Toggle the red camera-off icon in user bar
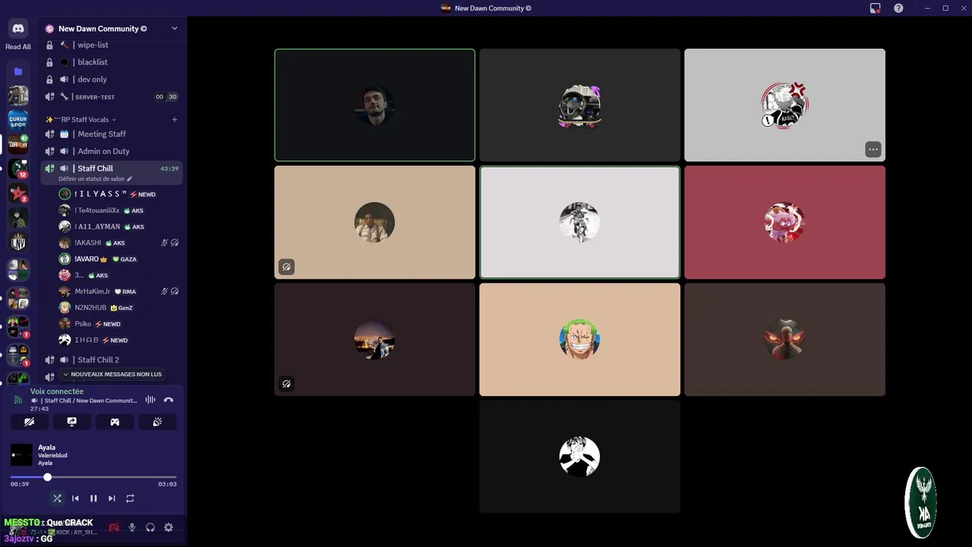 pos(114,527)
